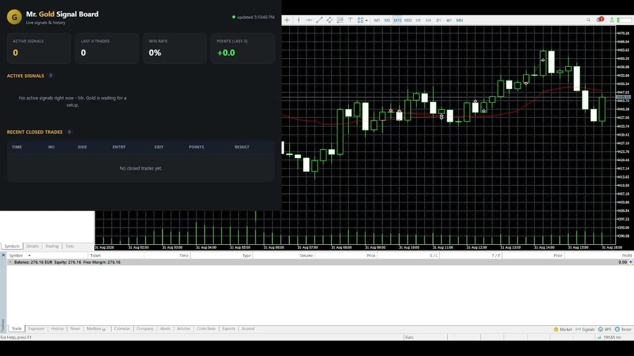Open the Trading tab in Market Watch

(52, 246)
